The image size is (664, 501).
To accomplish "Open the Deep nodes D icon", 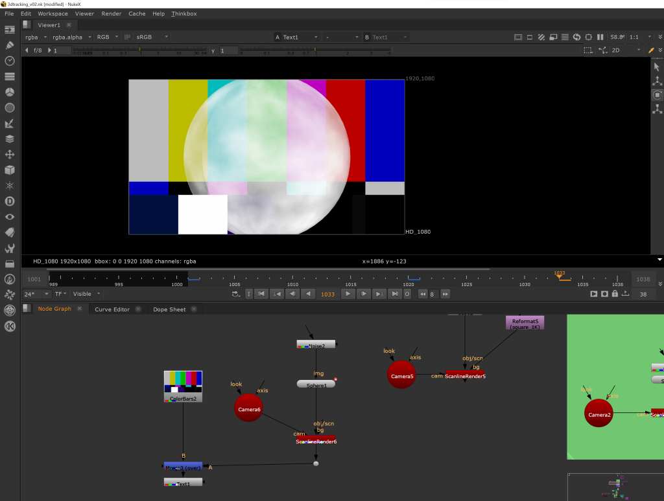I will [x=10, y=201].
